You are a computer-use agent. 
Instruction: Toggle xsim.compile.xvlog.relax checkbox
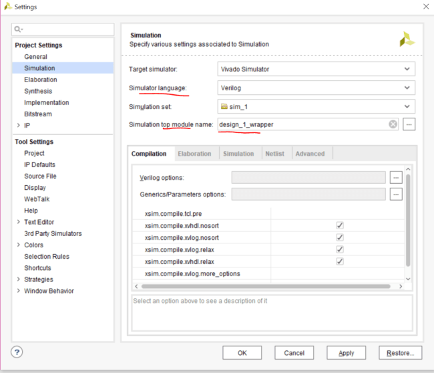(x=340, y=249)
